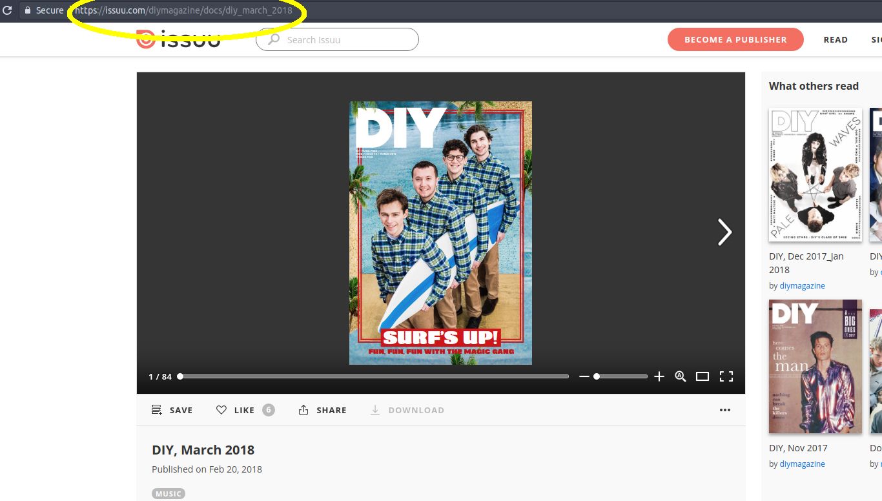Click the zoom-out minus icon

coord(584,376)
